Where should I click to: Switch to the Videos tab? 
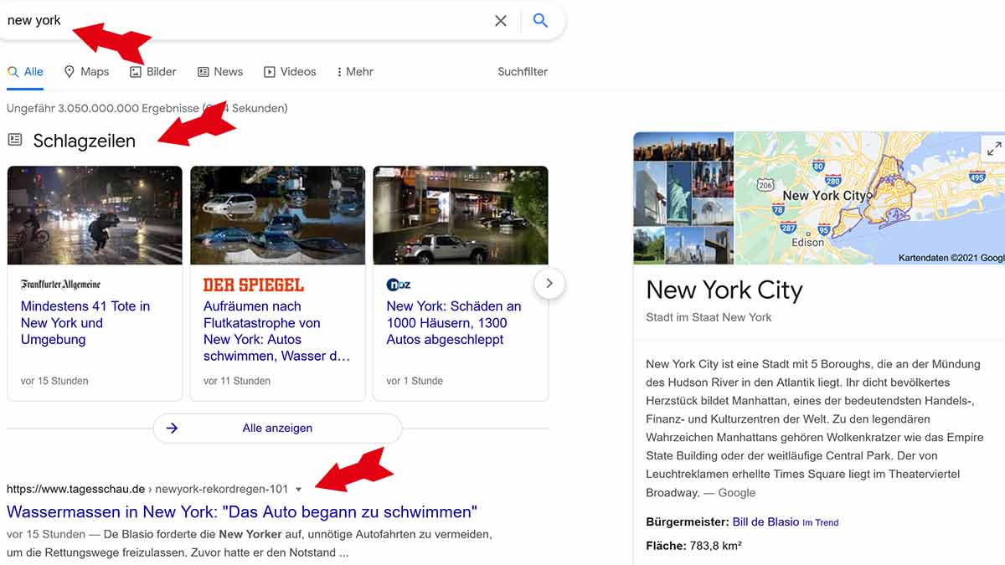pos(290,72)
